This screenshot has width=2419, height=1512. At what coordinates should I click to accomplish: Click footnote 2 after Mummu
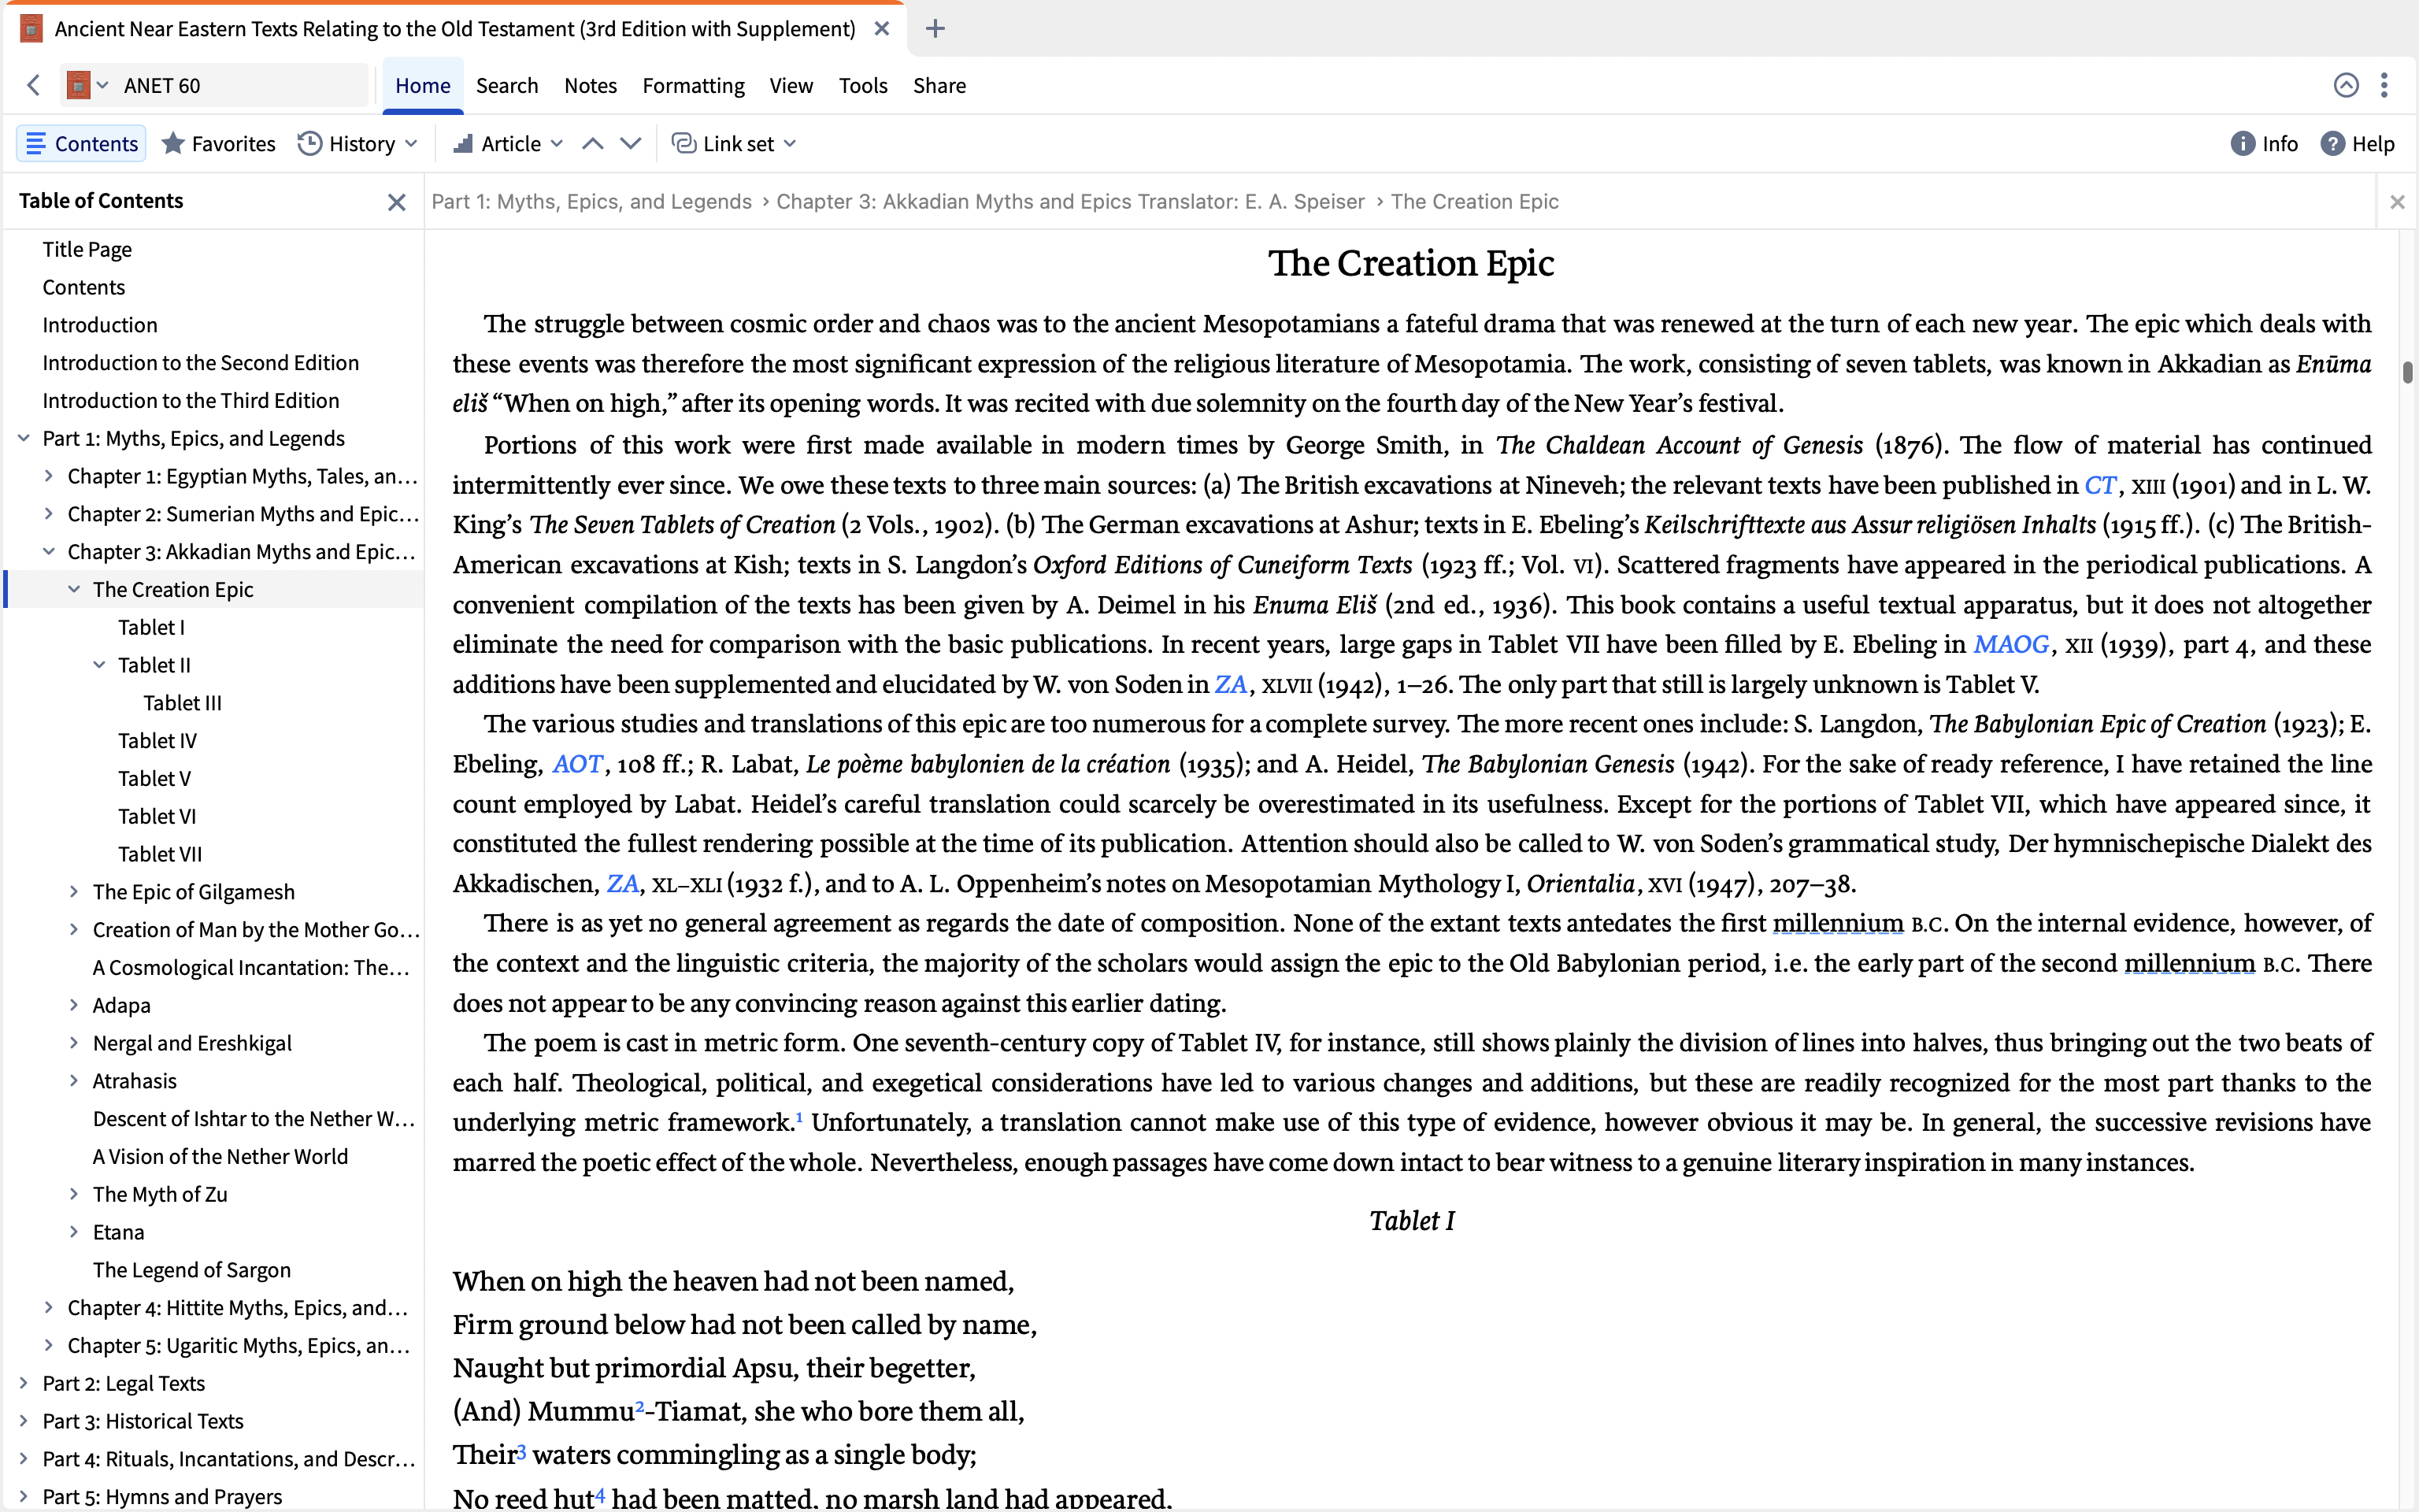coord(639,1406)
